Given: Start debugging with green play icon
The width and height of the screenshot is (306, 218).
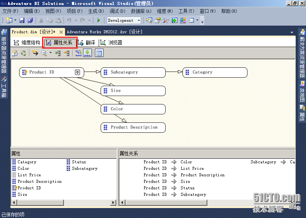Looking at the screenshot, I should (99, 20).
